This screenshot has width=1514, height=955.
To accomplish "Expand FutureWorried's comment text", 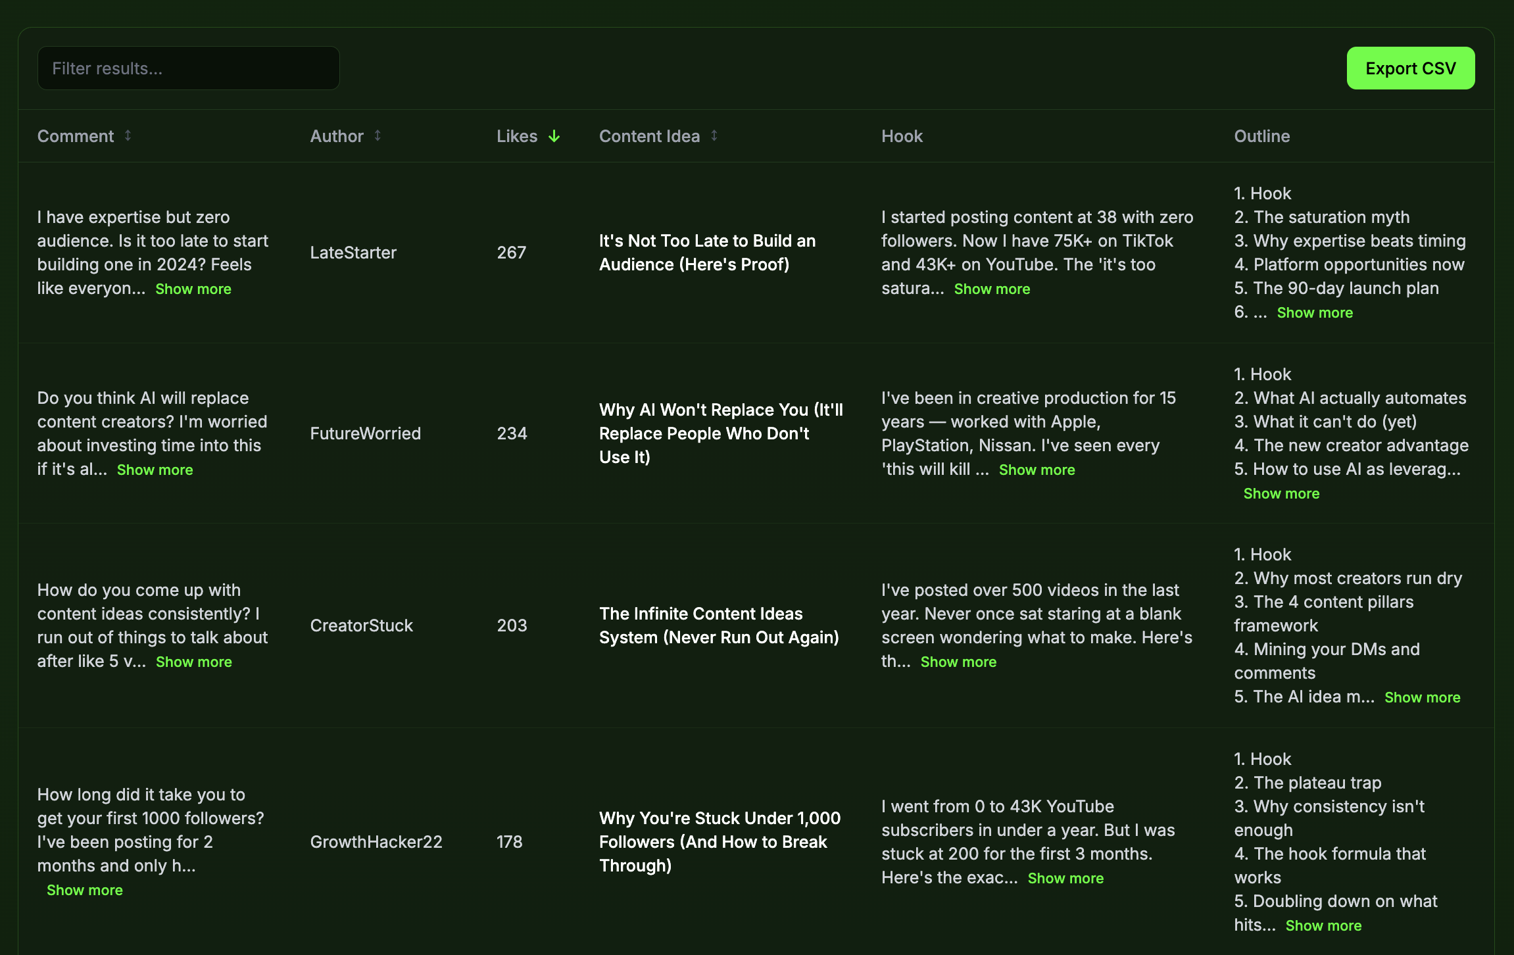I will [x=155, y=470].
